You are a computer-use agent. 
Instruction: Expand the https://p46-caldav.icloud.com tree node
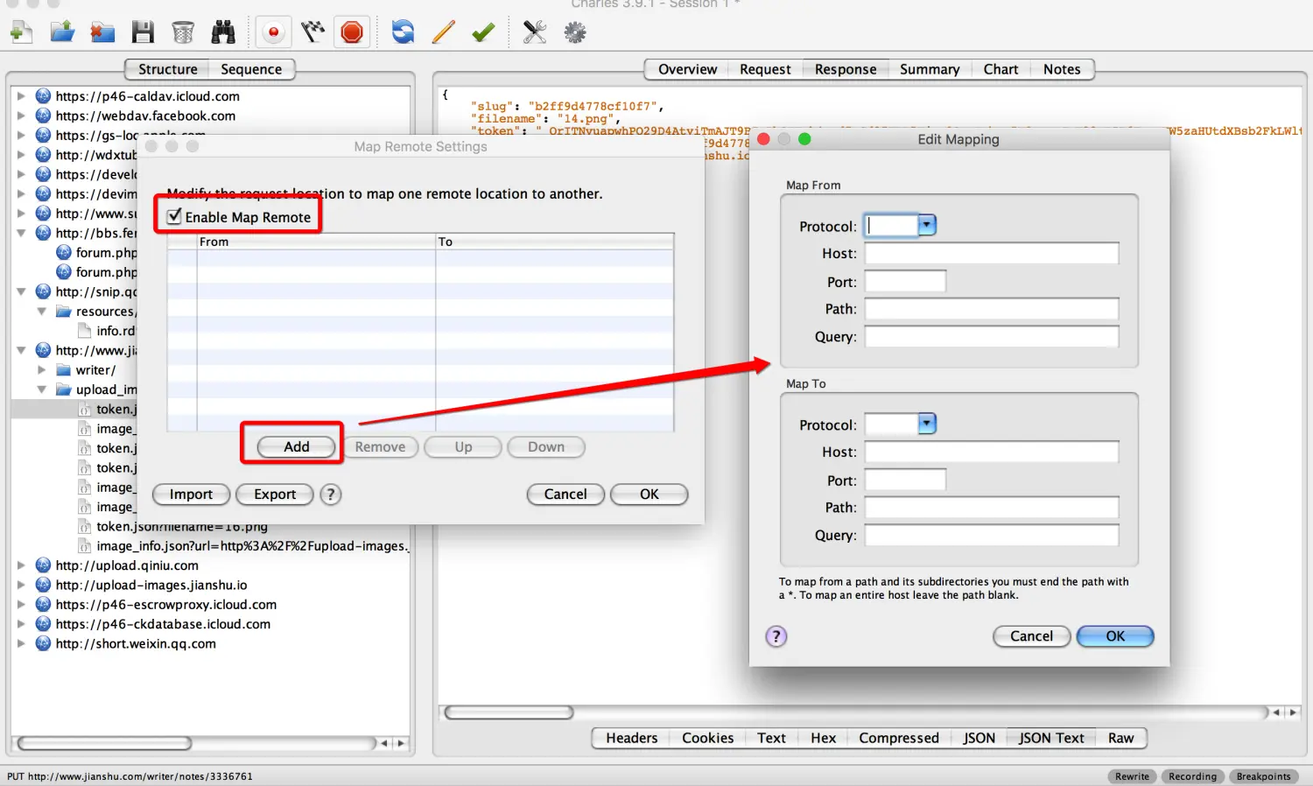pos(21,96)
